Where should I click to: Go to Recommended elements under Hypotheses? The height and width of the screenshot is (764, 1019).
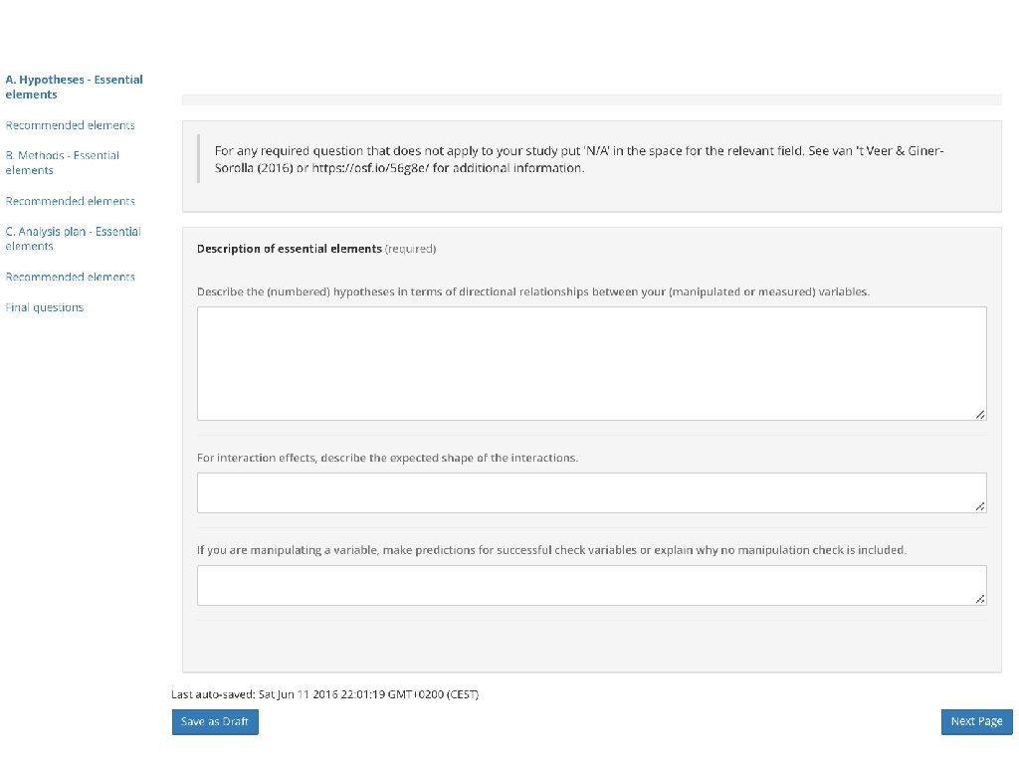point(70,125)
